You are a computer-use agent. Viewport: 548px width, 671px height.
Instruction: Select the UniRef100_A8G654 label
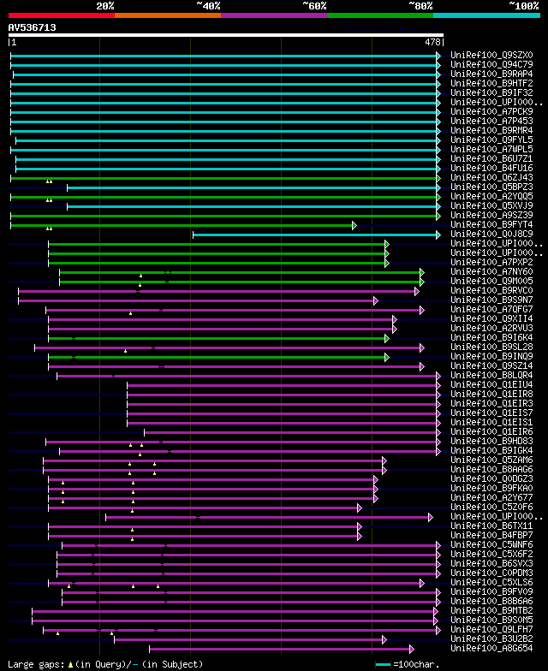pyautogui.click(x=491, y=649)
